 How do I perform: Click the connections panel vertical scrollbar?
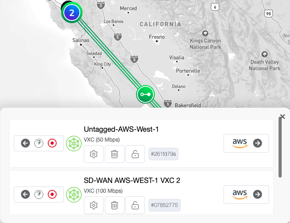(280, 148)
